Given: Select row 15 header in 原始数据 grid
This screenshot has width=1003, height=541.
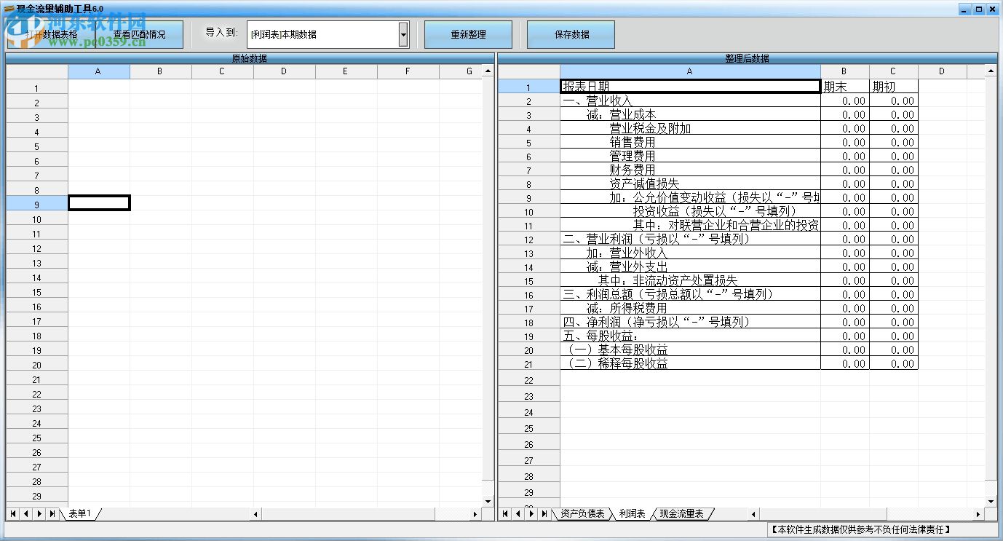Looking at the screenshot, I should pyautogui.click(x=37, y=292).
